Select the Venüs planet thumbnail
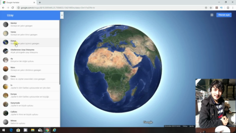This screenshot has height=133, width=236. (6, 33)
